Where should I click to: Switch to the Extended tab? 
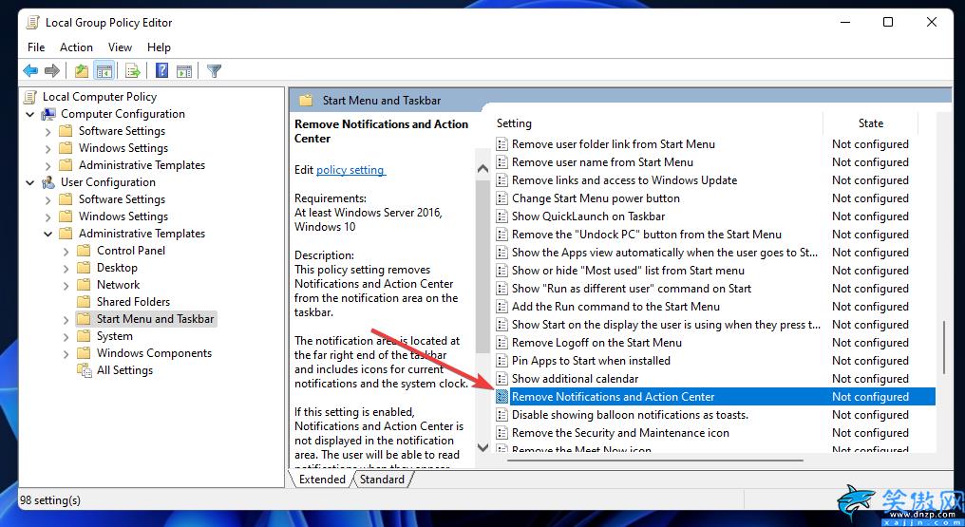(x=322, y=479)
